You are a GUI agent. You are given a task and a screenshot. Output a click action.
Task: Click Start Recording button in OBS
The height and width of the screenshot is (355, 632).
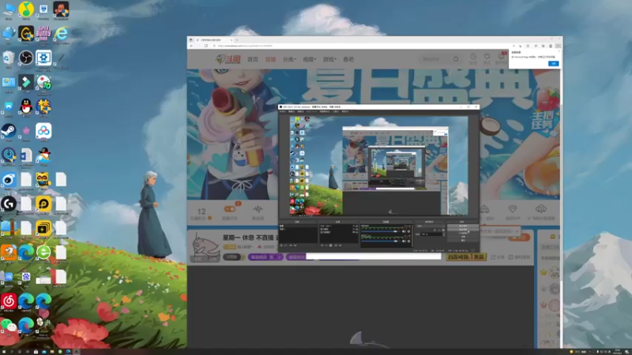click(x=463, y=230)
